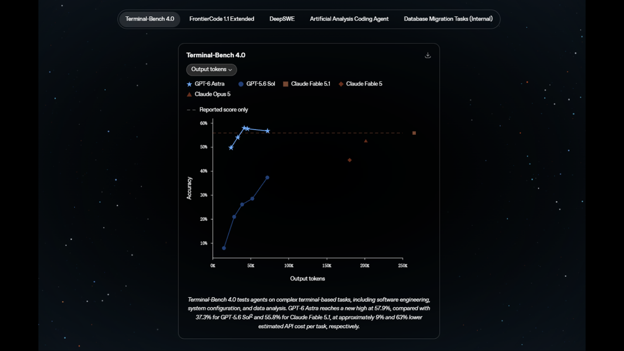Select the Artificial Analysis Coding Agent tab
The width and height of the screenshot is (624, 351).
tap(349, 19)
